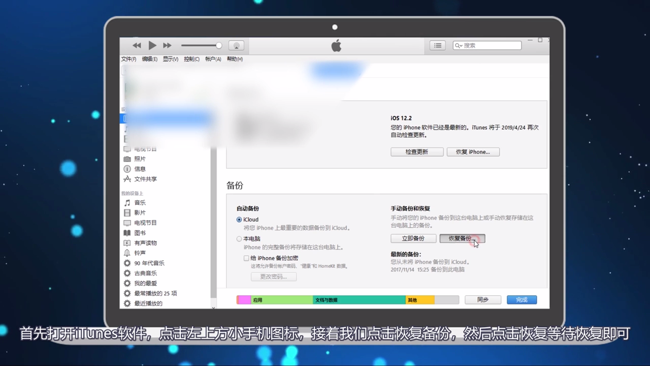Open the 控制(C) menu
The height and width of the screenshot is (366, 650).
tap(191, 59)
